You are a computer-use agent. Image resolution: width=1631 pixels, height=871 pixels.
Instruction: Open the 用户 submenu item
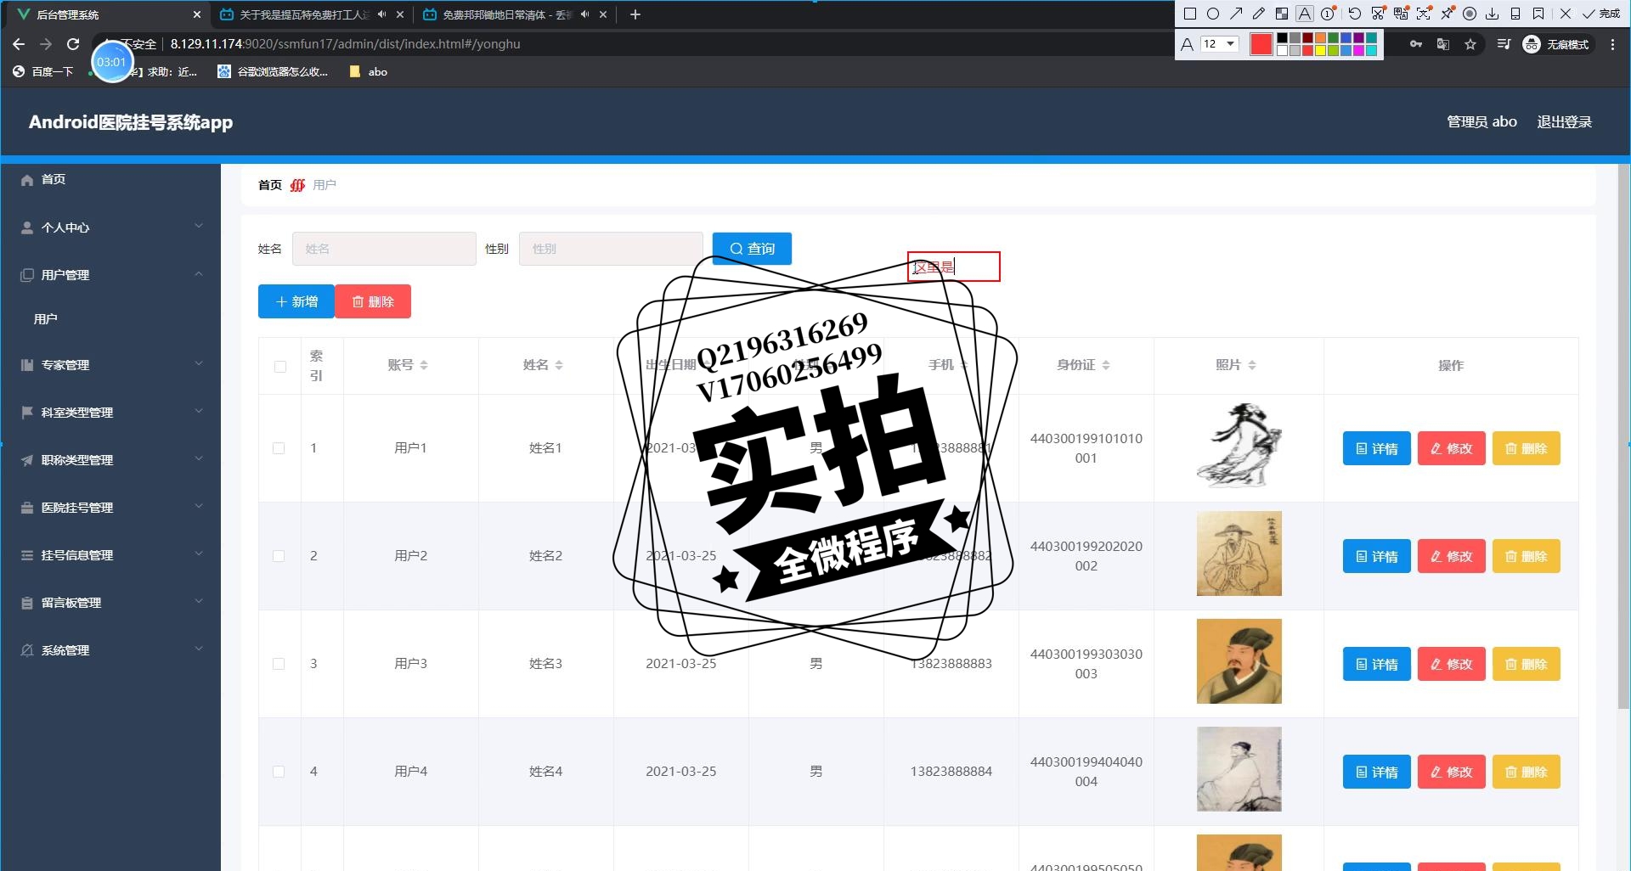(x=110, y=319)
